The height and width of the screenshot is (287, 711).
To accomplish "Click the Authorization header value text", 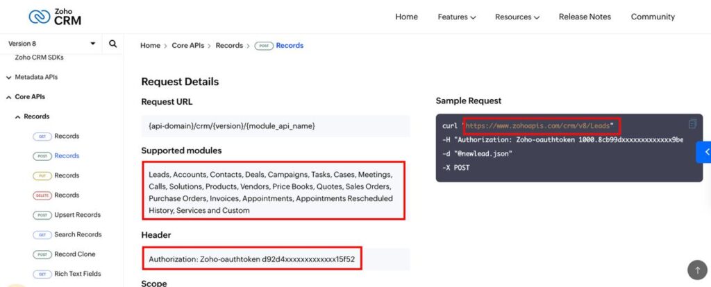I will coord(251,260).
